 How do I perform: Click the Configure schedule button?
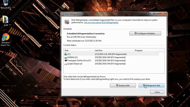pos(145,33)
